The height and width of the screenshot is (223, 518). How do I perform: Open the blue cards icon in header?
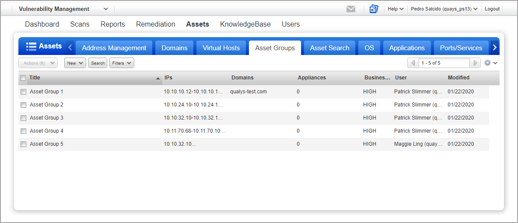[x=374, y=9]
